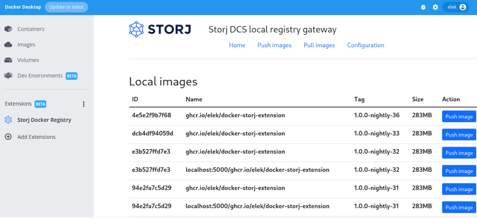This screenshot has height=218, width=477.
Task: Push image tagged 1.0.0-nightly-36
Action: coord(459,116)
